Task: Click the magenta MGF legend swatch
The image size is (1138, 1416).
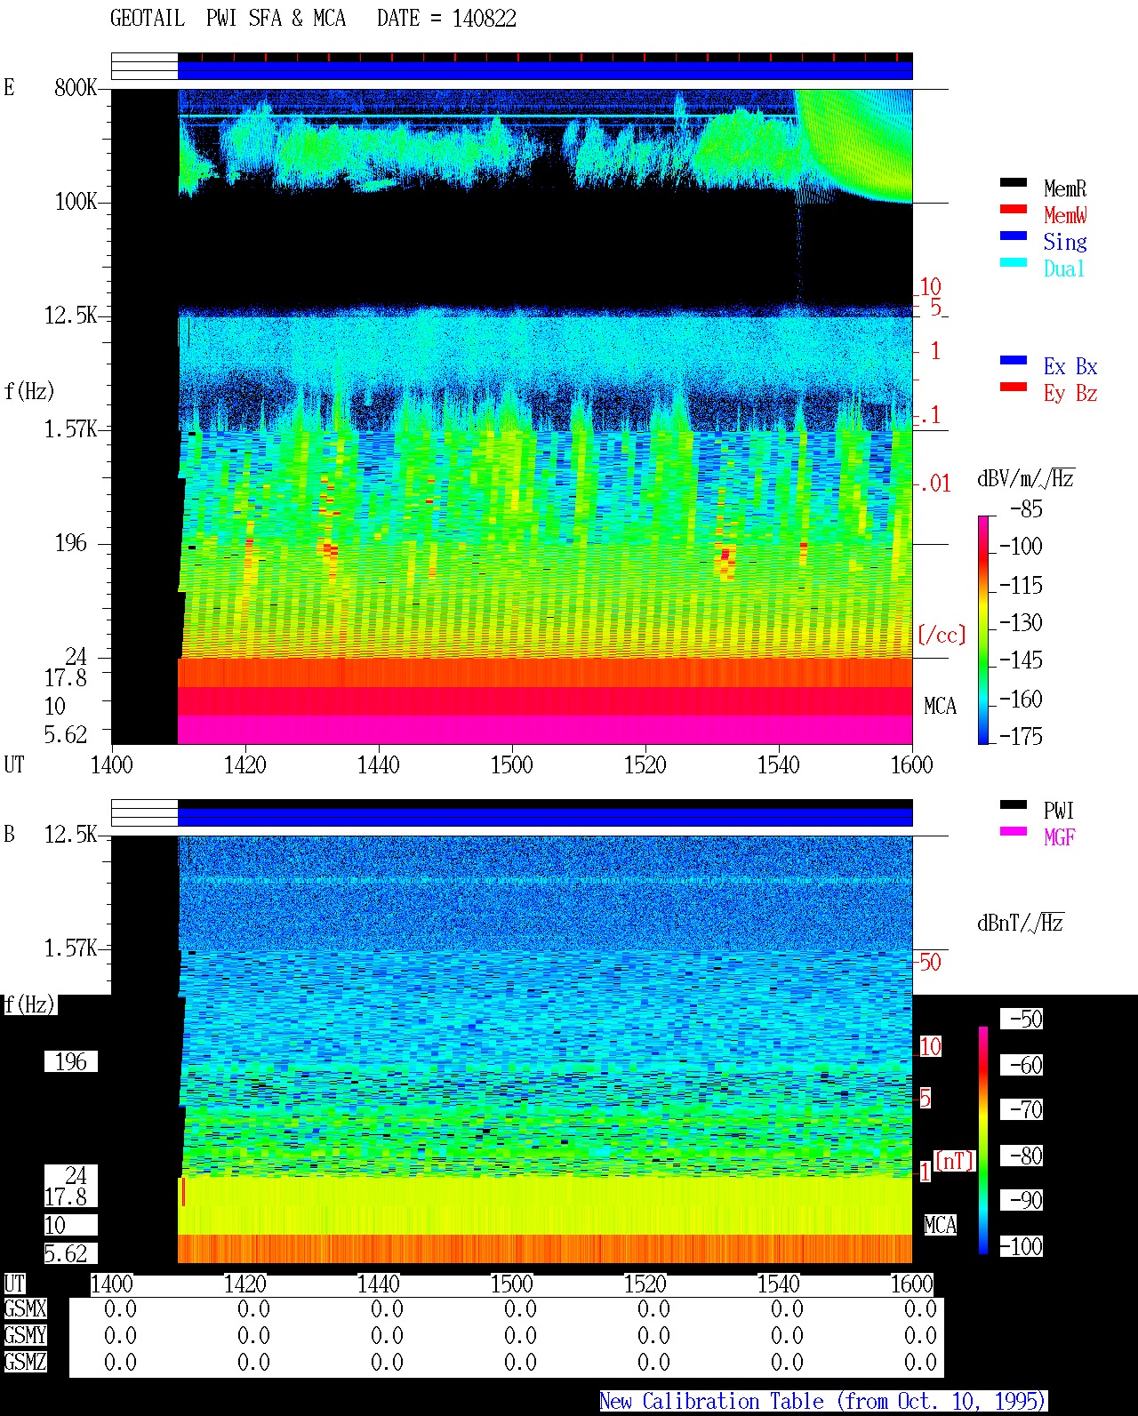Action: pyautogui.click(x=1014, y=832)
